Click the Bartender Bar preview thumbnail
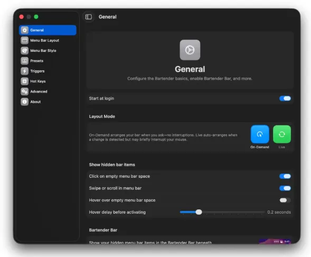This screenshot has height=257, width=311. click(275, 241)
